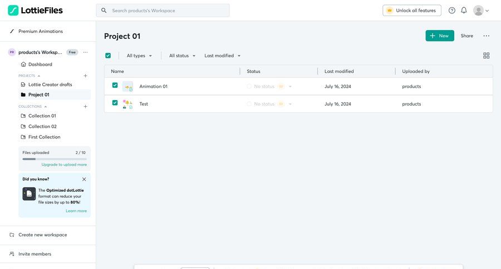Image resolution: width=501 pixels, height=269 pixels.
Task: Expand the All status filter dropdown
Action: (183, 56)
